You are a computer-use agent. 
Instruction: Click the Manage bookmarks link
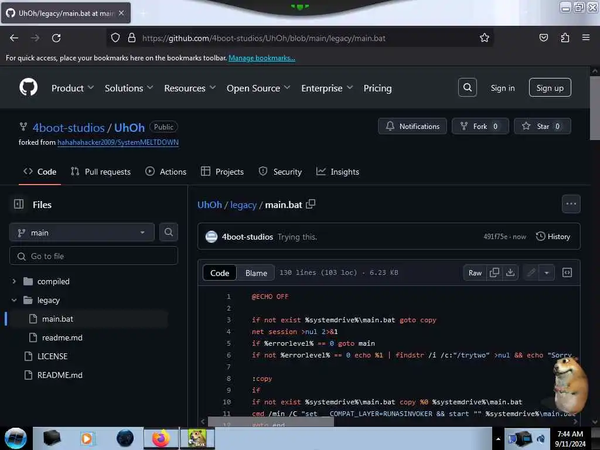click(x=262, y=58)
